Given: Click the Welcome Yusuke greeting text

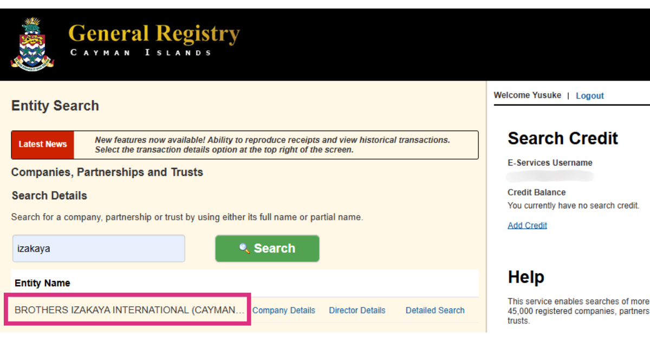Looking at the screenshot, I should pyautogui.click(x=528, y=95).
